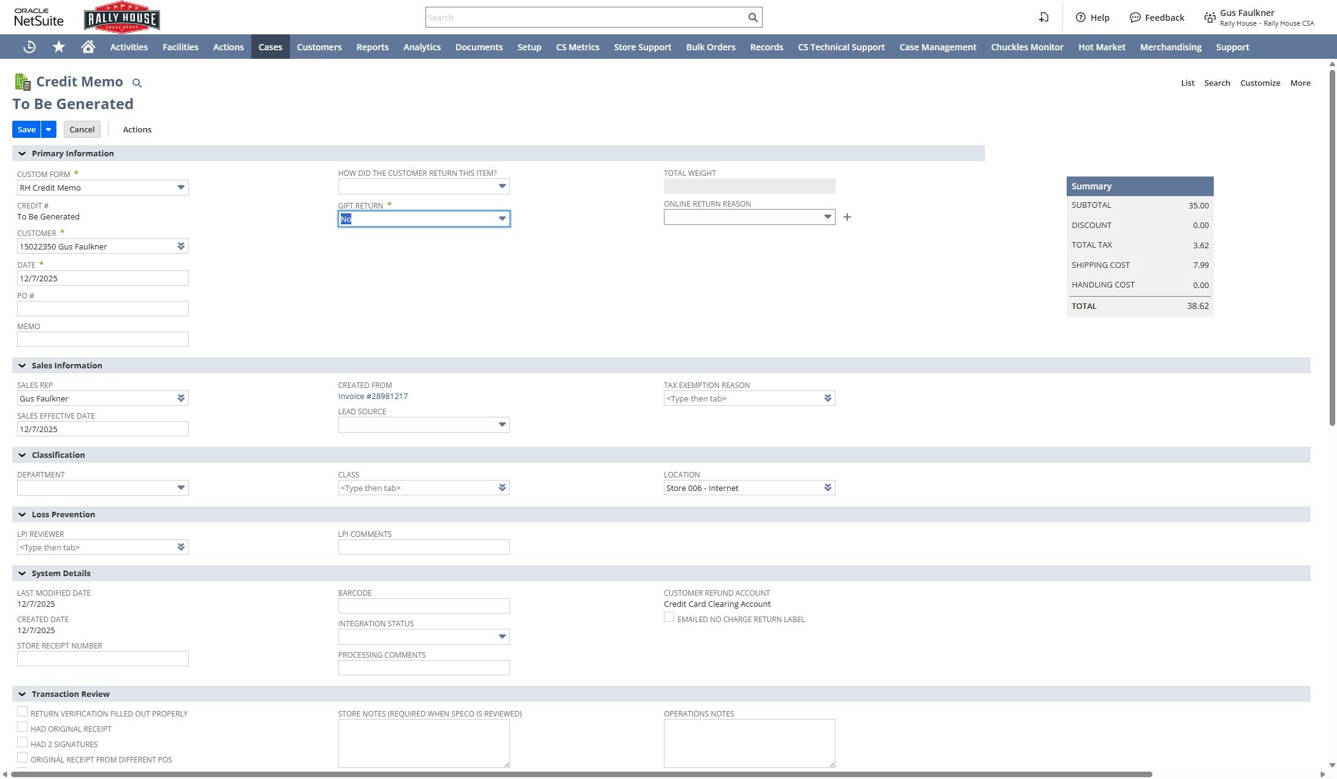The height and width of the screenshot is (779, 1337).
Task: Collapse the Transaction Review section
Action: tap(22, 694)
